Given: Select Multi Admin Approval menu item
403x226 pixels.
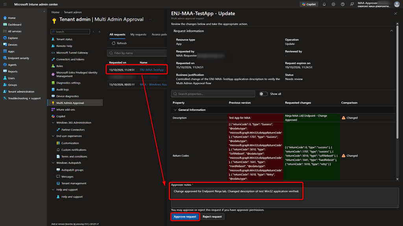Looking at the screenshot, I should [x=75, y=103].
